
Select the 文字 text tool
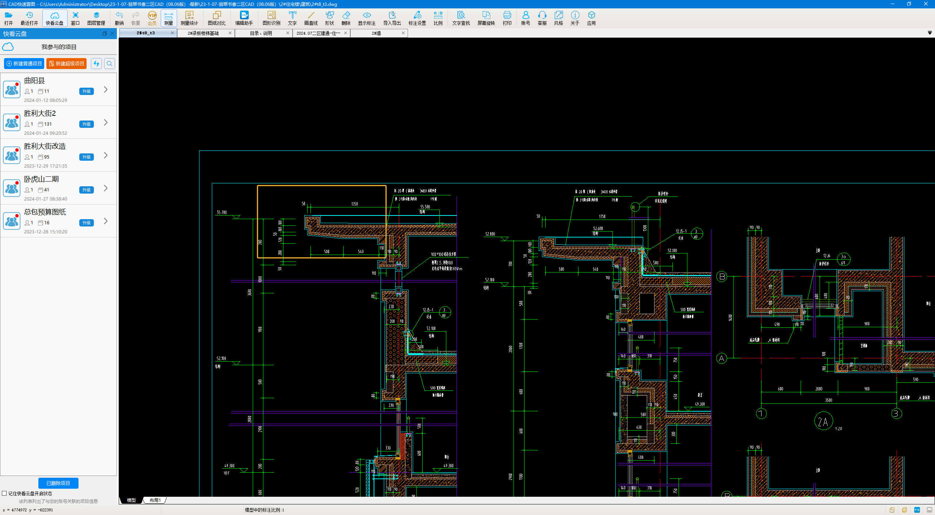292,18
